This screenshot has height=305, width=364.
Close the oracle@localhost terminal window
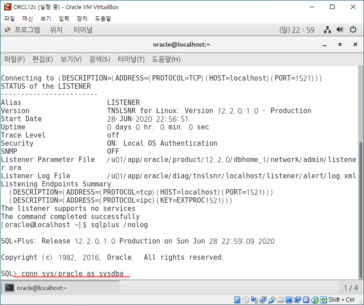355,44
